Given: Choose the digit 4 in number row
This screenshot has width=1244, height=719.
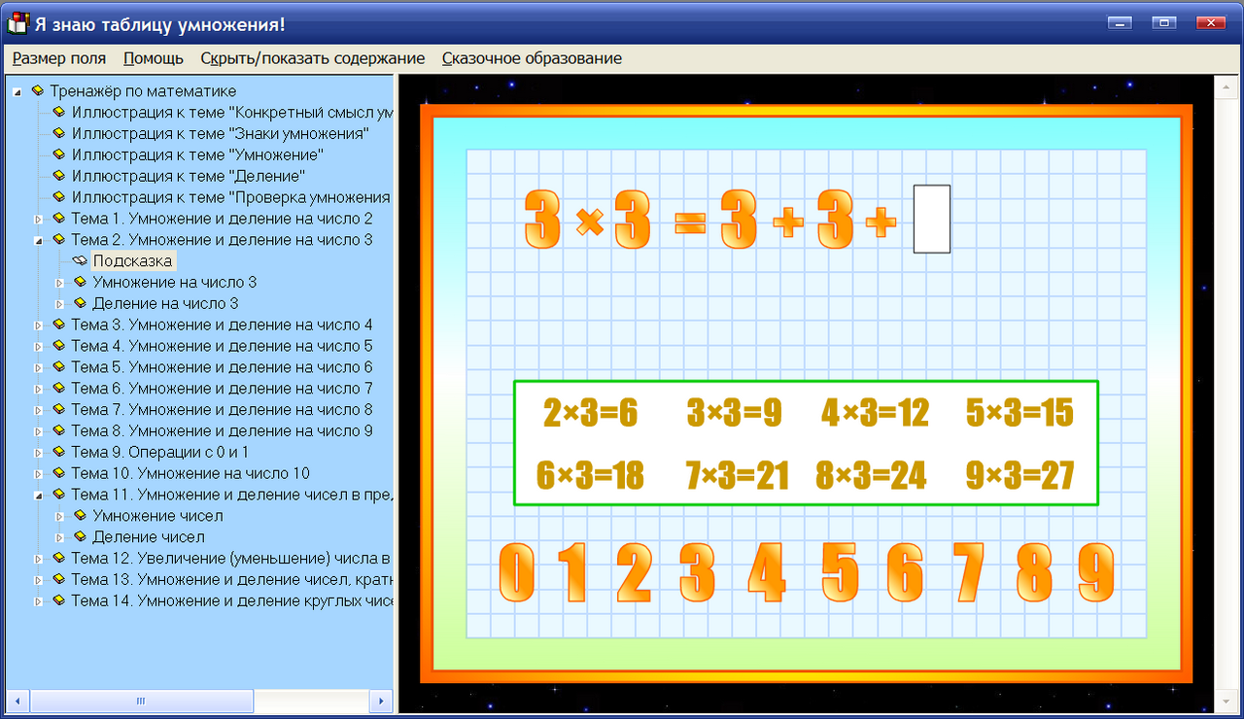Looking at the screenshot, I should (x=766, y=573).
